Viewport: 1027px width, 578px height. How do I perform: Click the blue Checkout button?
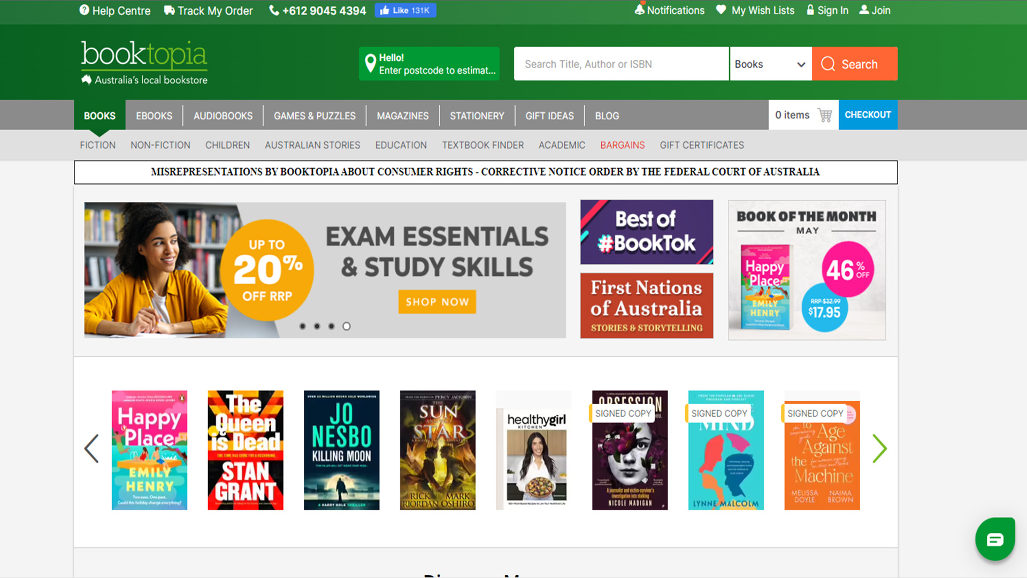pyautogui.click(x=868, y=115)
